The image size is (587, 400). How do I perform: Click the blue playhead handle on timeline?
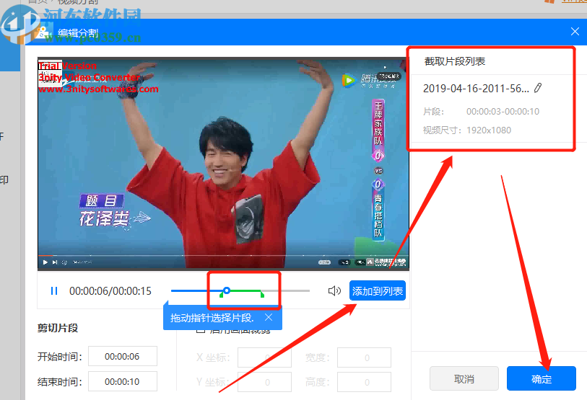click(227, 290)
